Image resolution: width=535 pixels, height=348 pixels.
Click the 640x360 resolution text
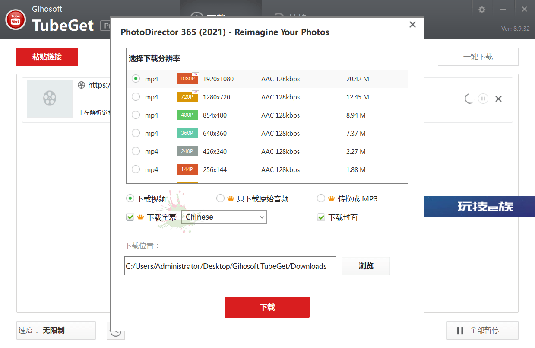click(x=215, y=134)
